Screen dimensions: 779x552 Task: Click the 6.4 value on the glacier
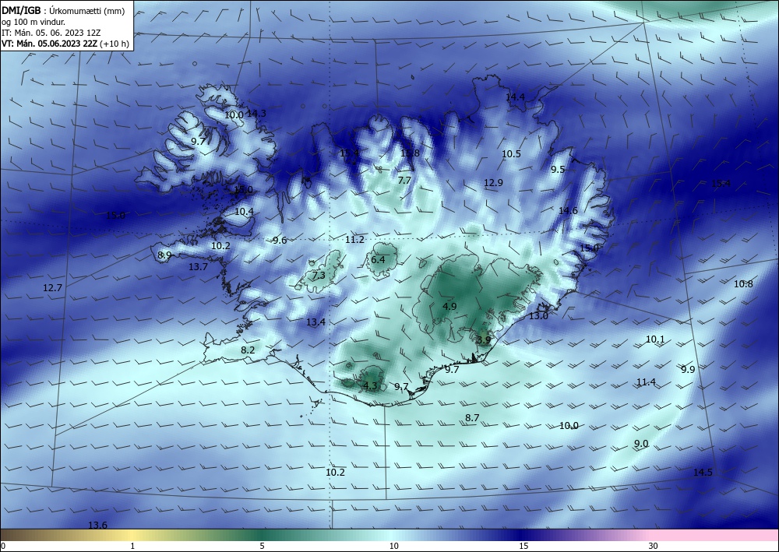coord(378,259)
